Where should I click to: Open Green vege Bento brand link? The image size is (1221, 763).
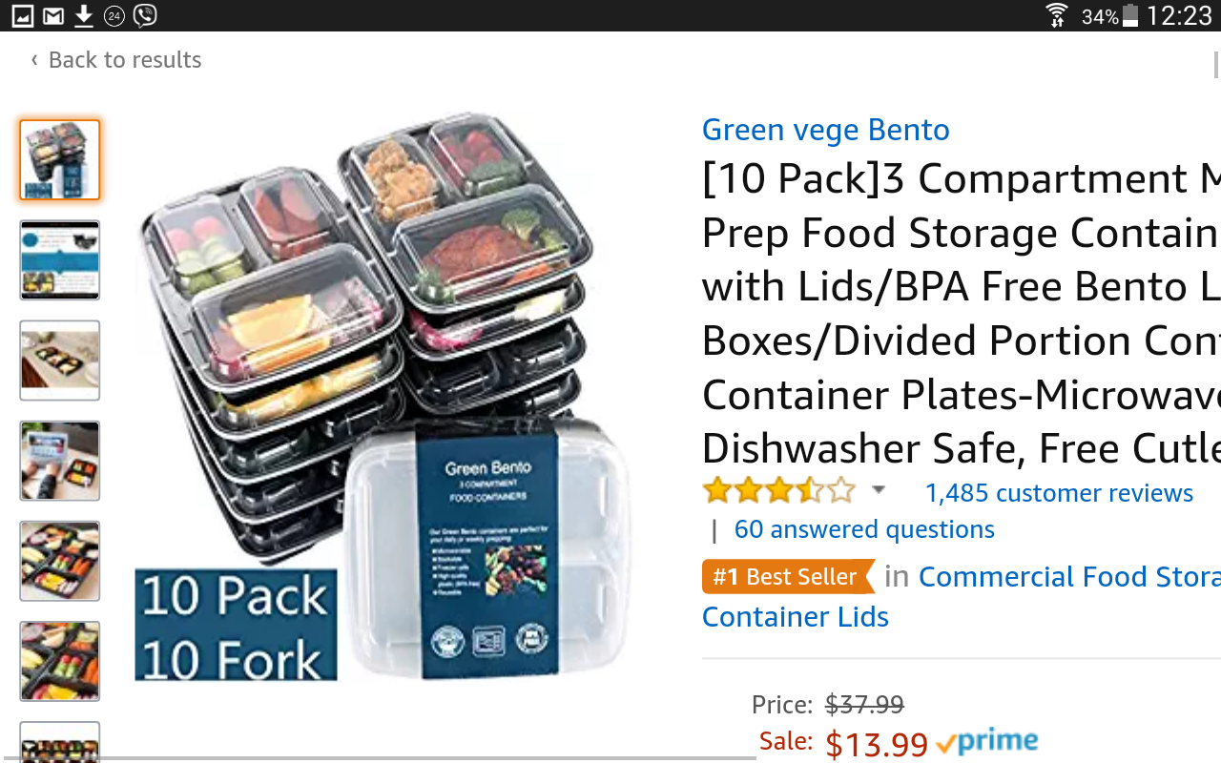click(x=826, y=130)
